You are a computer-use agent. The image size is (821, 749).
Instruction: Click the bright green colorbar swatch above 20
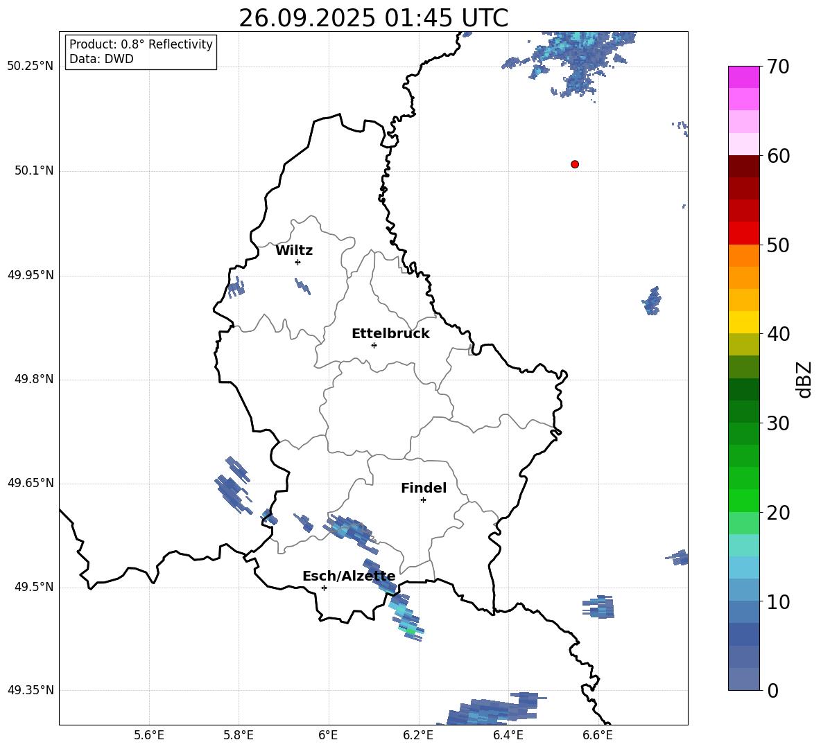(743, 500)
